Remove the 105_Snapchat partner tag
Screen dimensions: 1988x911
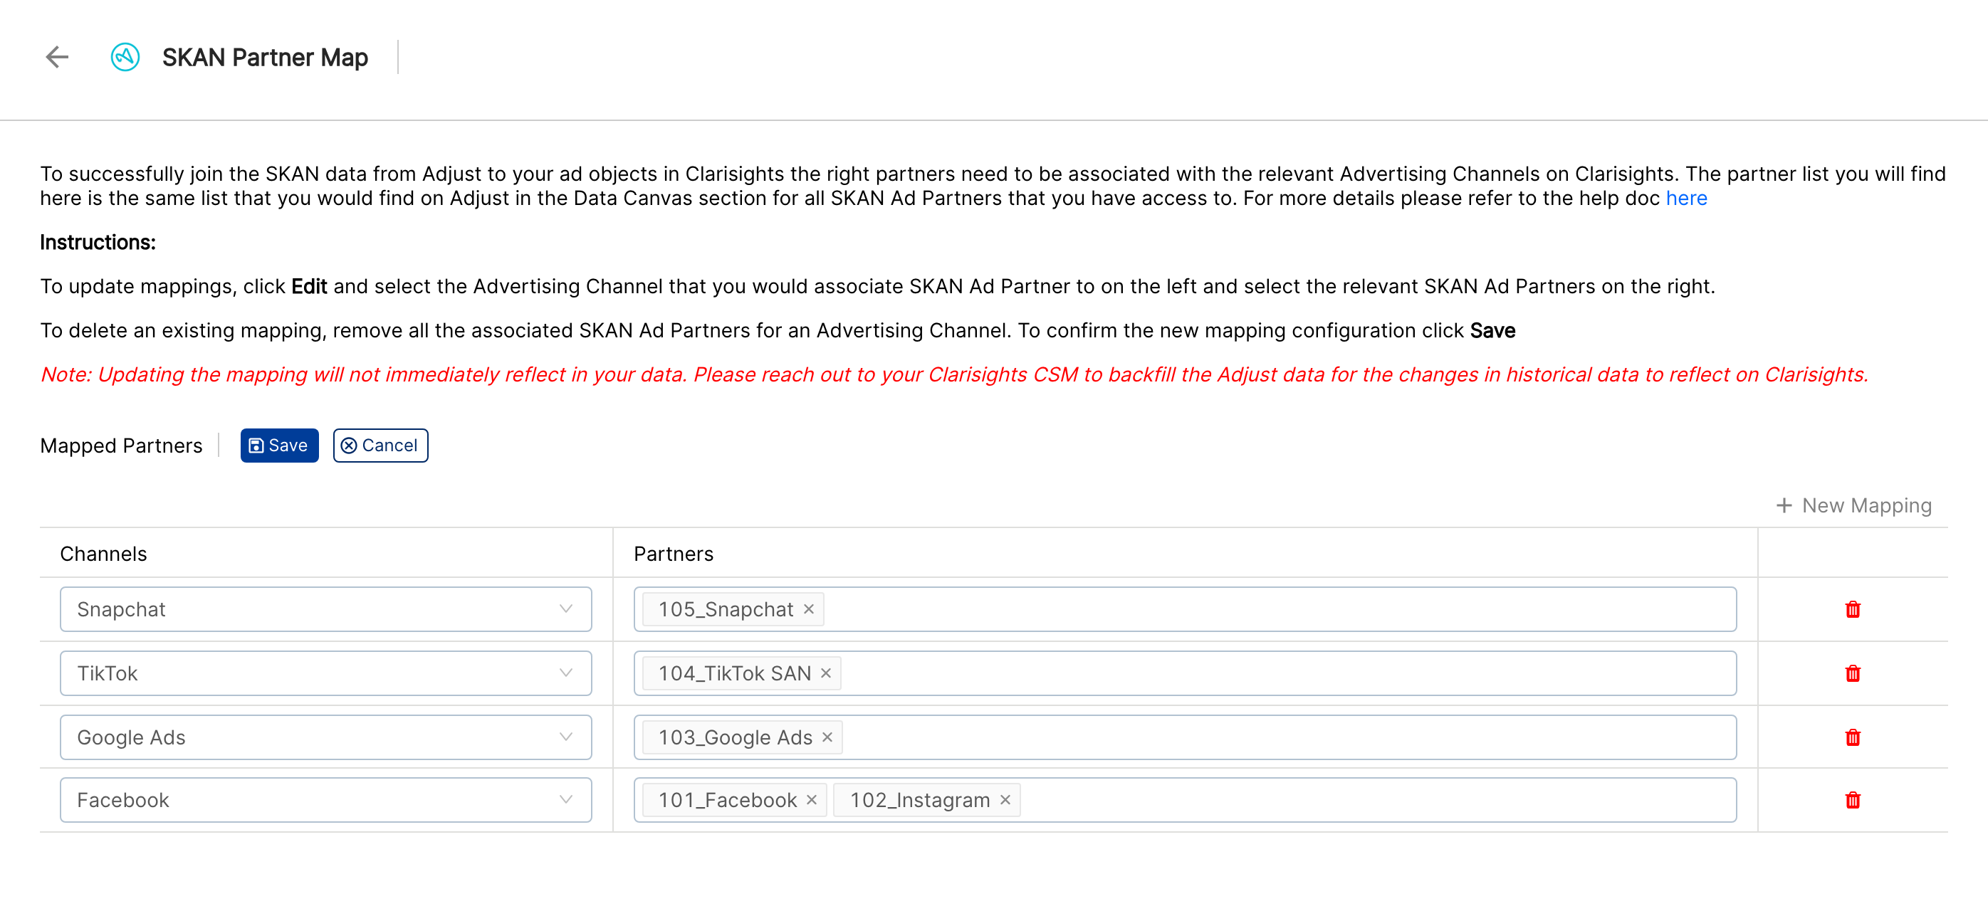tap(809, 609)
